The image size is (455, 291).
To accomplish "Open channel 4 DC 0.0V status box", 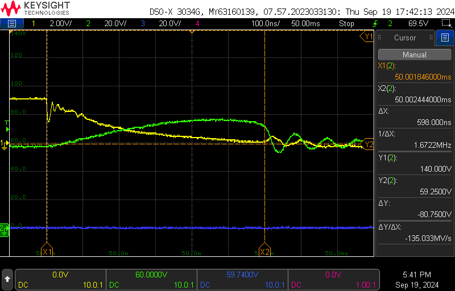I will point(333,280).
